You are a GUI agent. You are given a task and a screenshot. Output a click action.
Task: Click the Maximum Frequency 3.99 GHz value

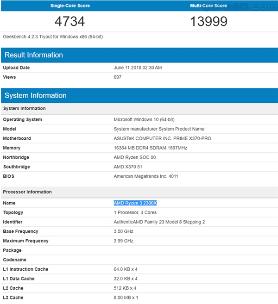(x=124, y=241)
